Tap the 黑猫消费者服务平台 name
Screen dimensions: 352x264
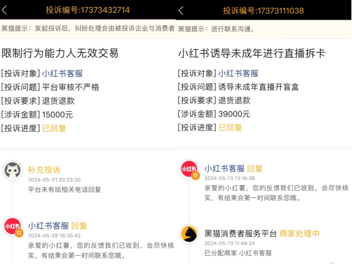(x=241, y=233)
